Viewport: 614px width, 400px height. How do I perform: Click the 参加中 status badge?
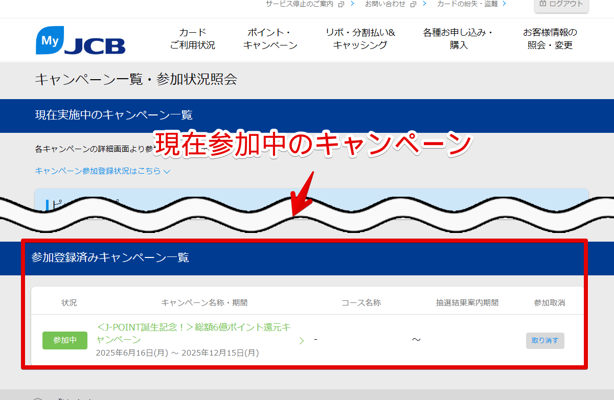coord(65,340)
